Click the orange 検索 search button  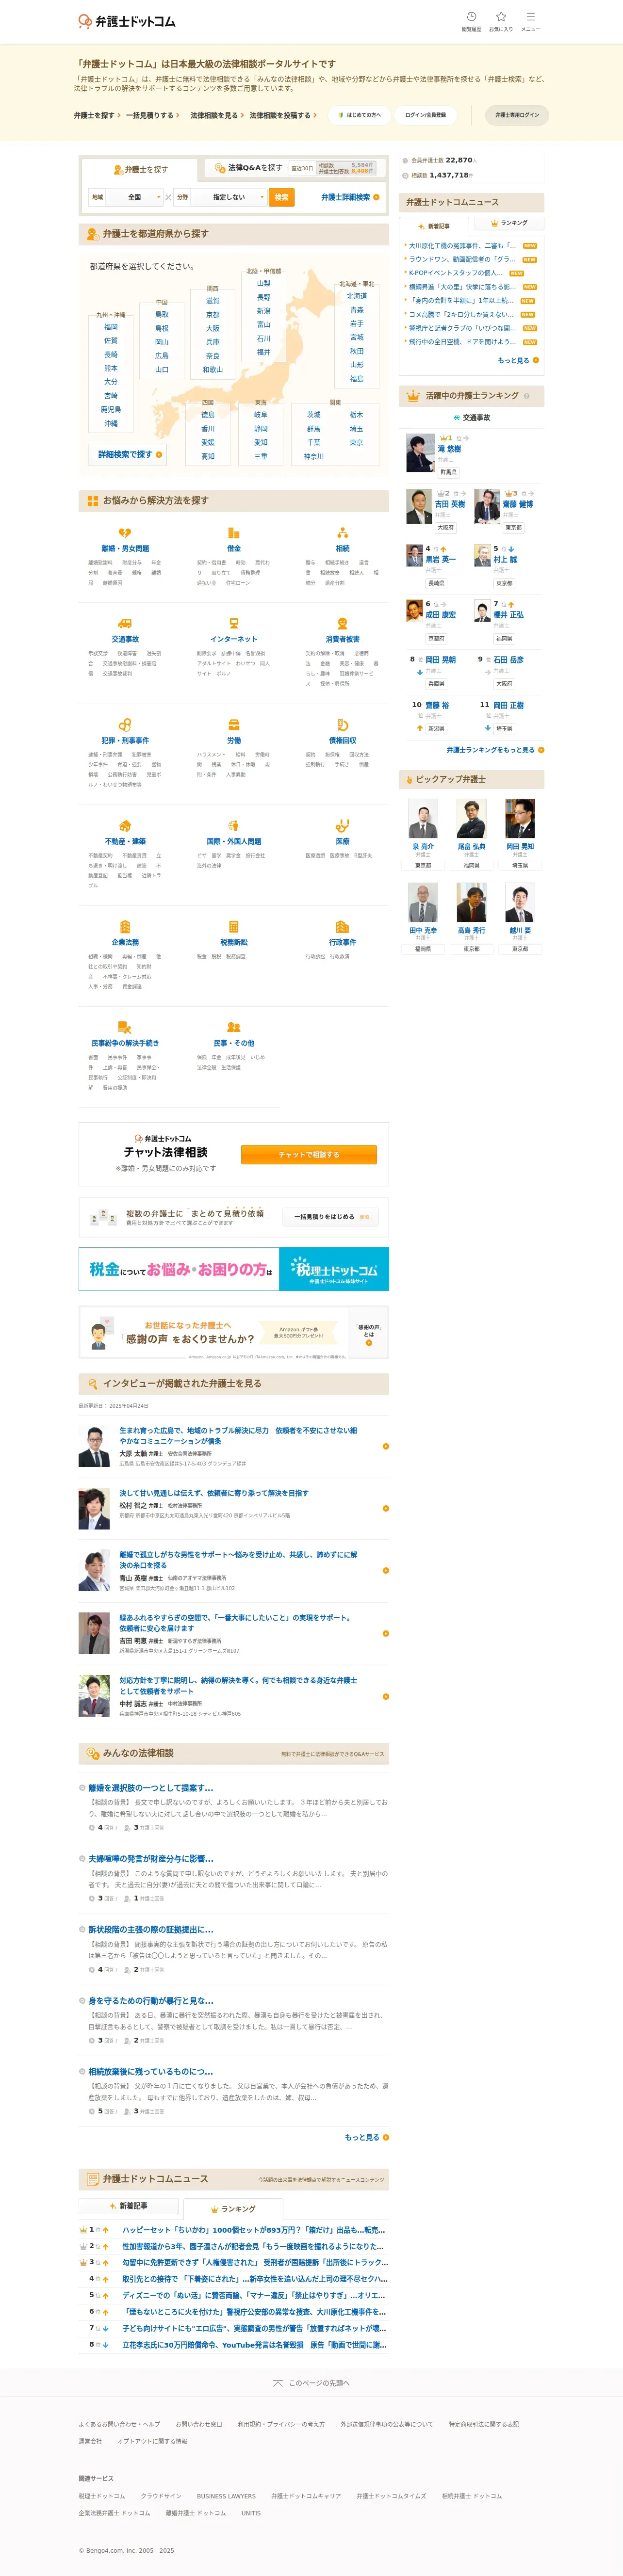pyautogui.click(x=282, y=197)
